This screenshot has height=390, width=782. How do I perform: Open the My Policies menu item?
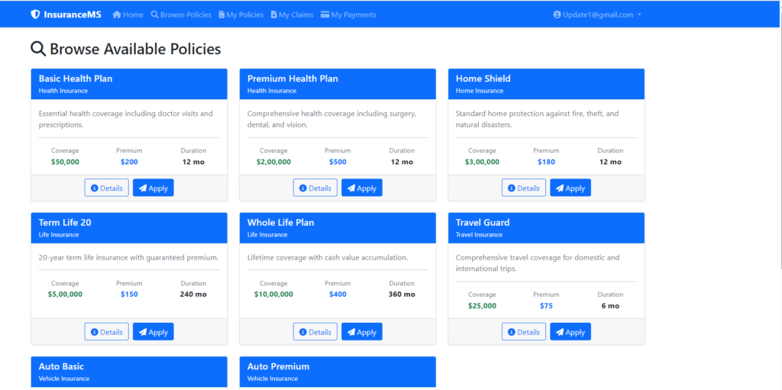tap(241, 15)
